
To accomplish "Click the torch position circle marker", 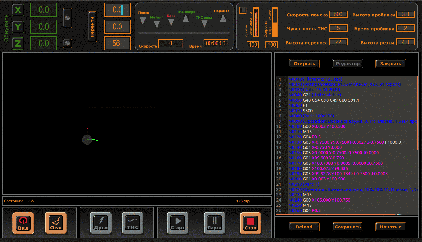I will click(87, 140).
